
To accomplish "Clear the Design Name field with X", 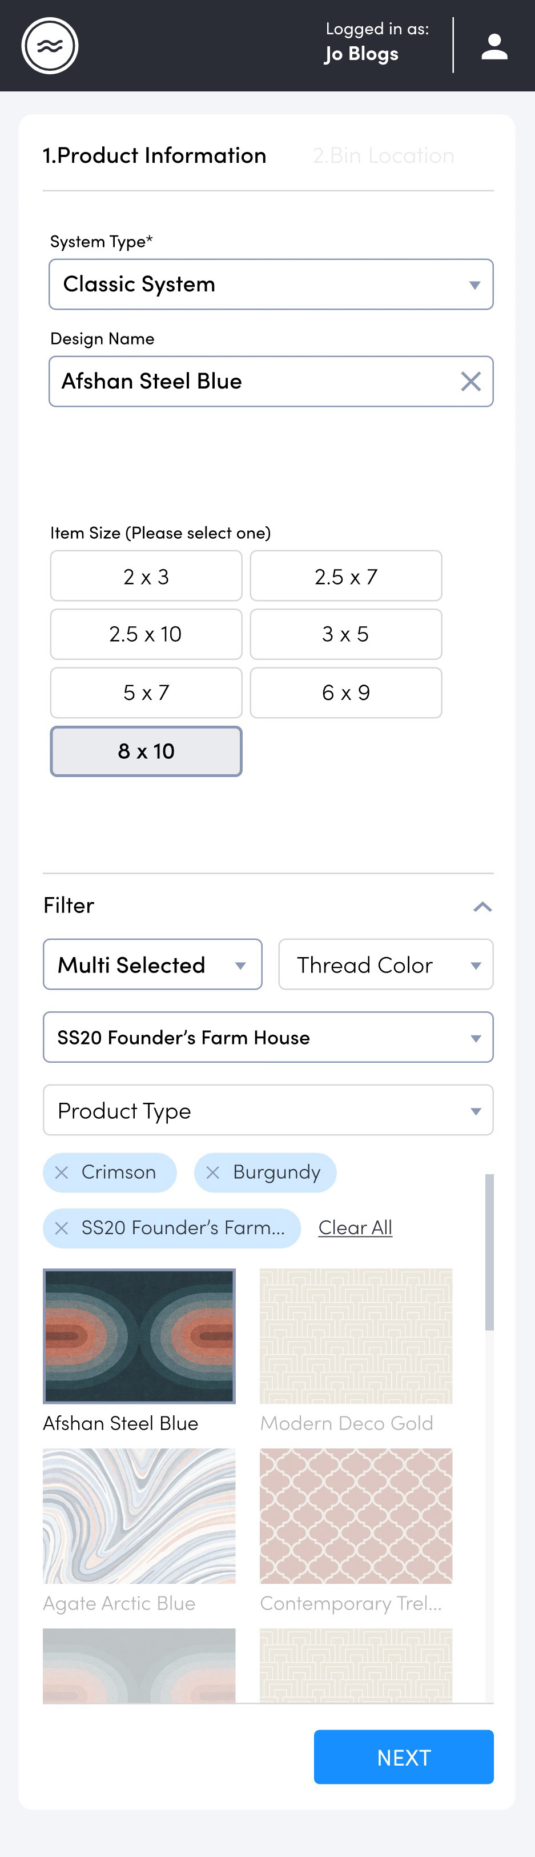I will [x=470, y=381].
